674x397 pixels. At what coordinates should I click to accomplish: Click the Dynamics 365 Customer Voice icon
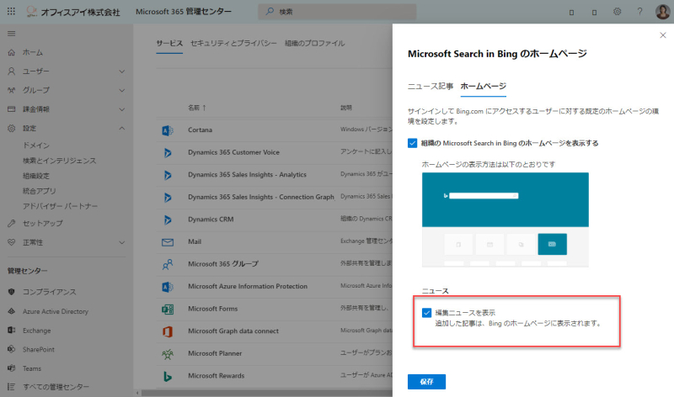pyautogui.click(x=168, y=152)
